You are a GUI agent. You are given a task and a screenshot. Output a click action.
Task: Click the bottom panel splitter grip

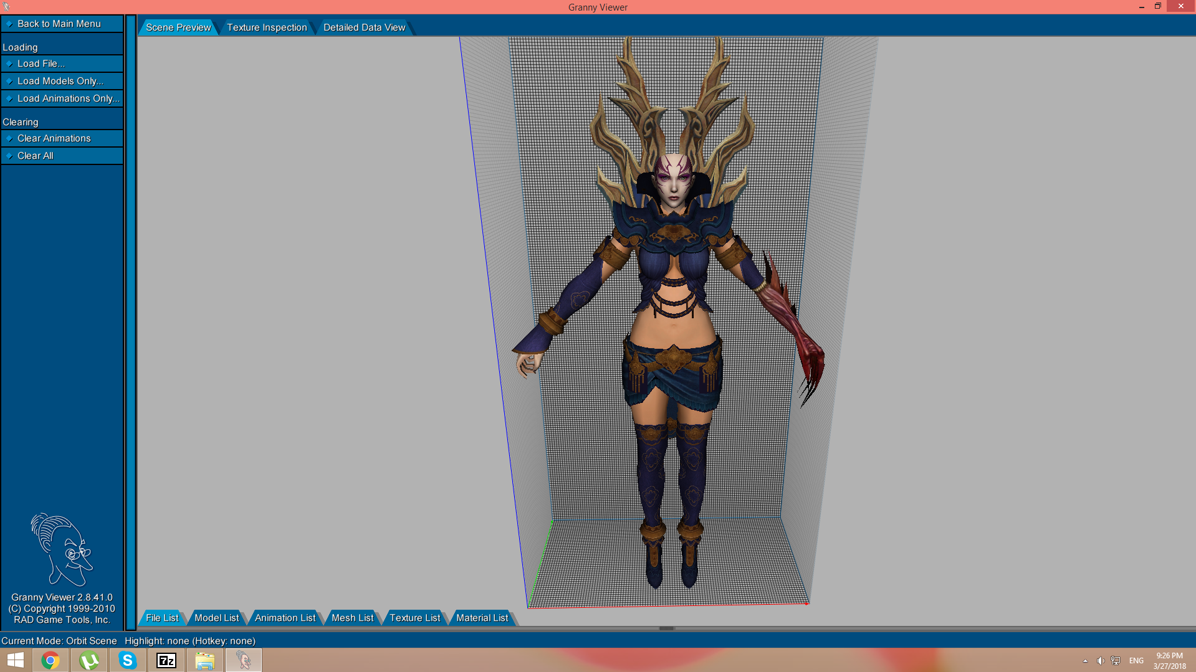click(666, 628)
